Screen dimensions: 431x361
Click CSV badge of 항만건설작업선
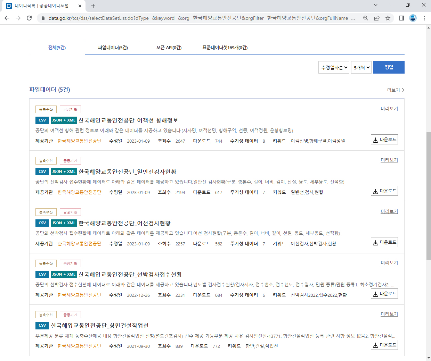(x=42, y=325)
